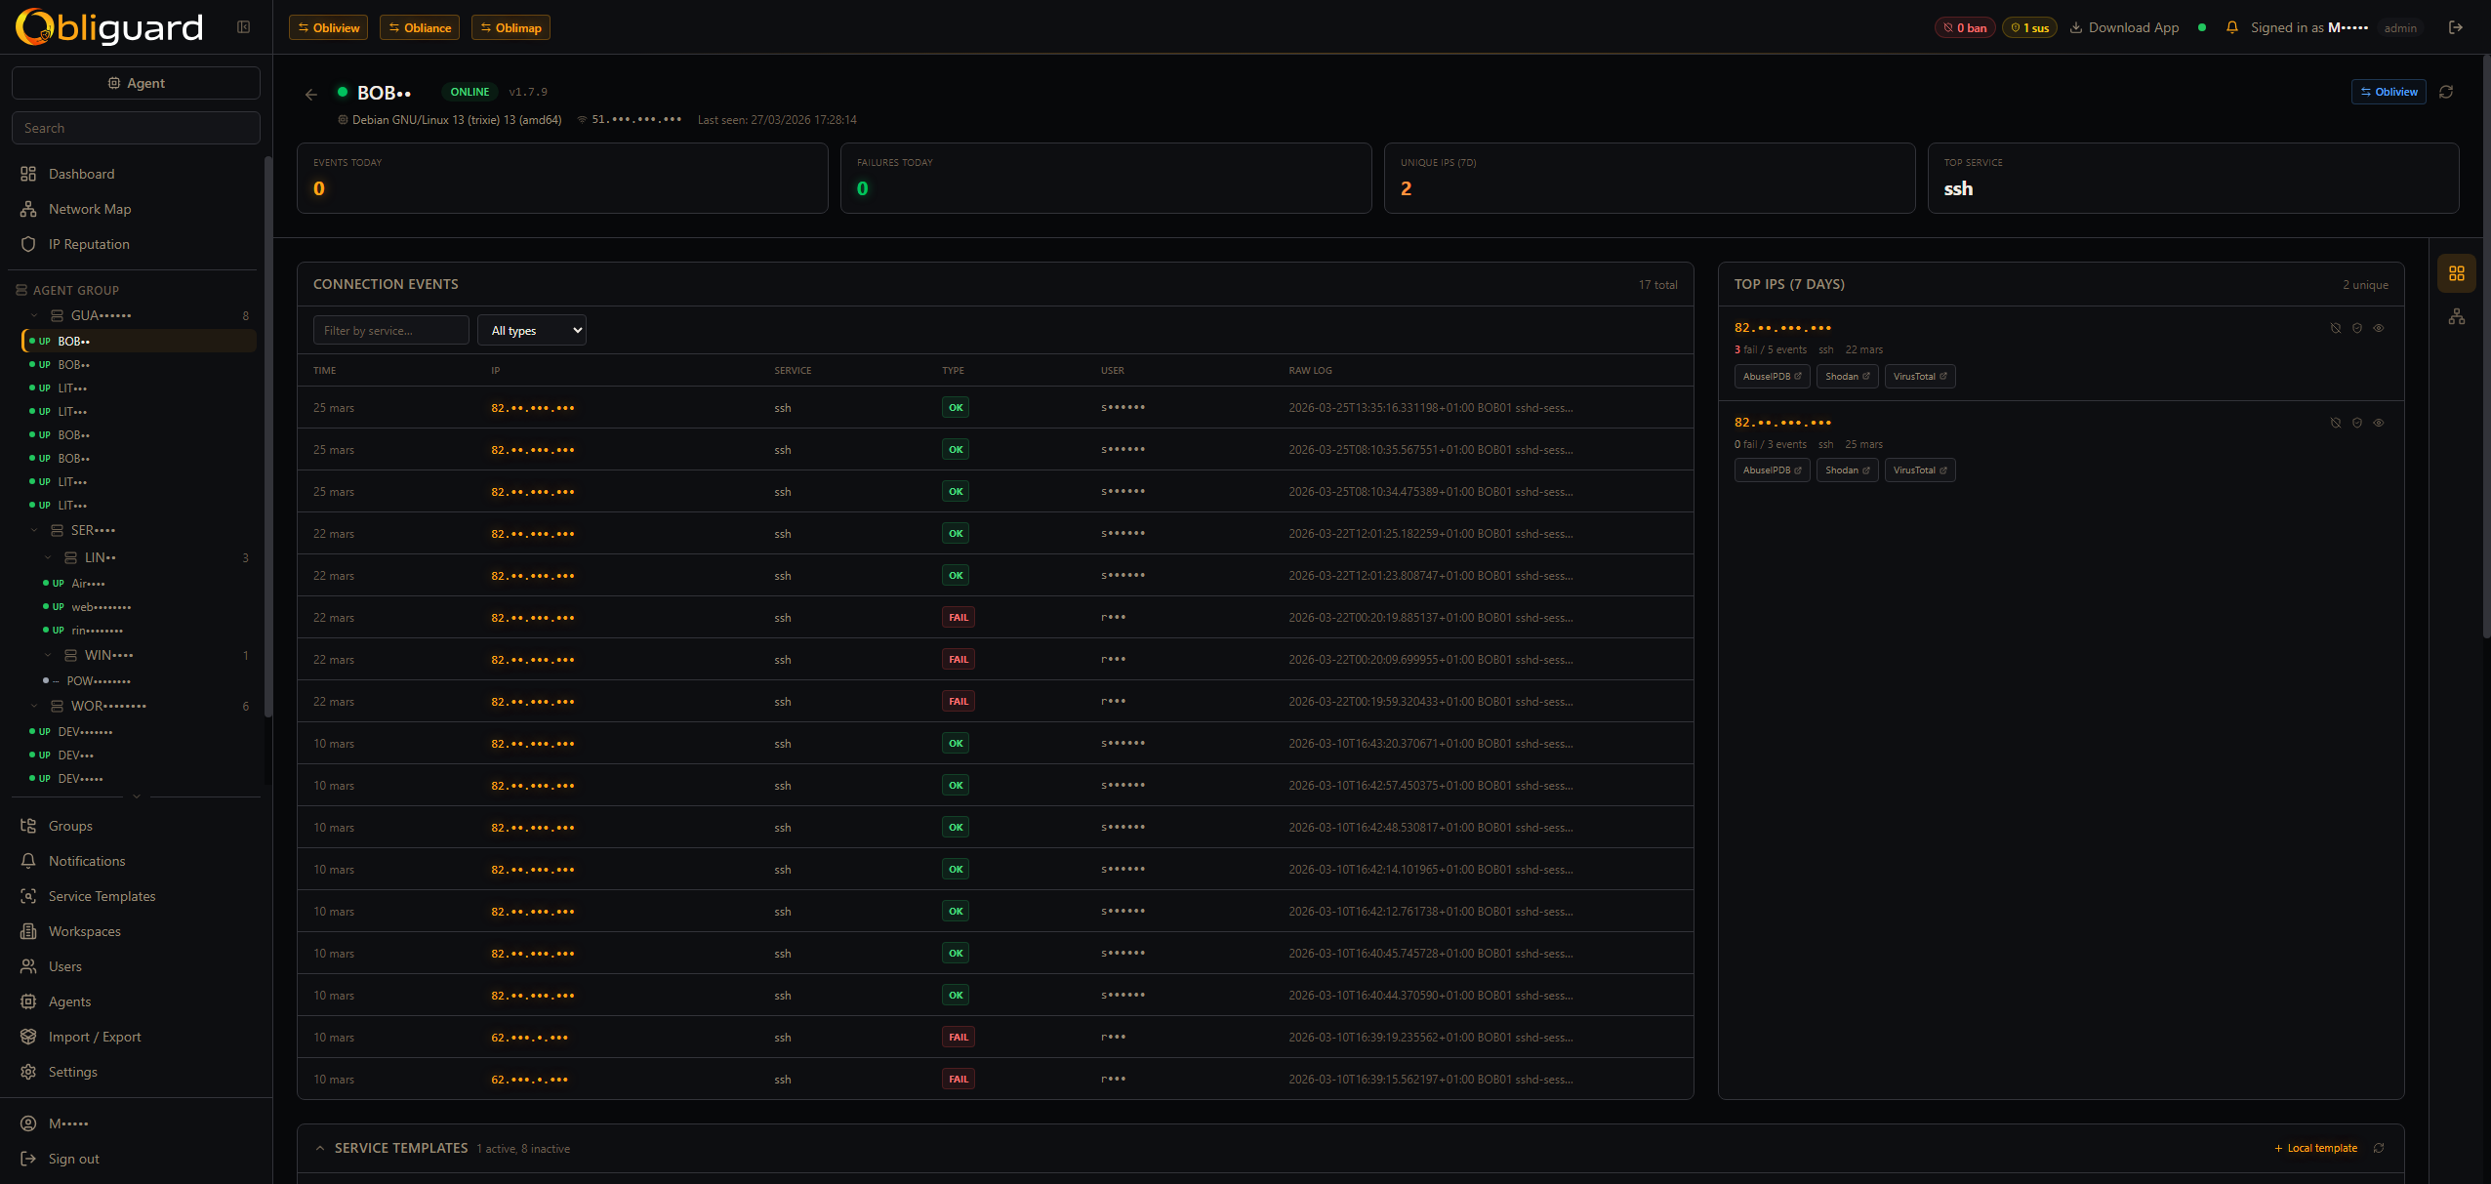Mark the second Top IP as trusted with shield icon
This screenshot has height=1184, width=2491.
[x=2356, y=423]
